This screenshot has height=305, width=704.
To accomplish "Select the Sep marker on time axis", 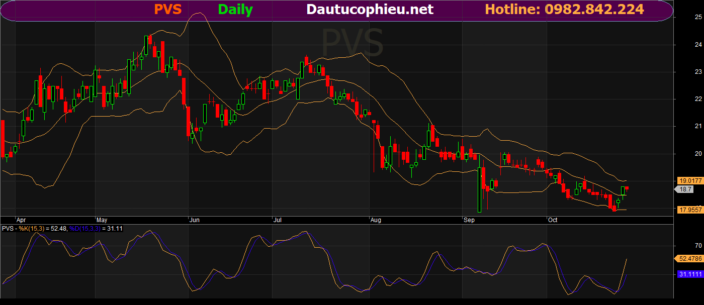I will coord(469,220).
